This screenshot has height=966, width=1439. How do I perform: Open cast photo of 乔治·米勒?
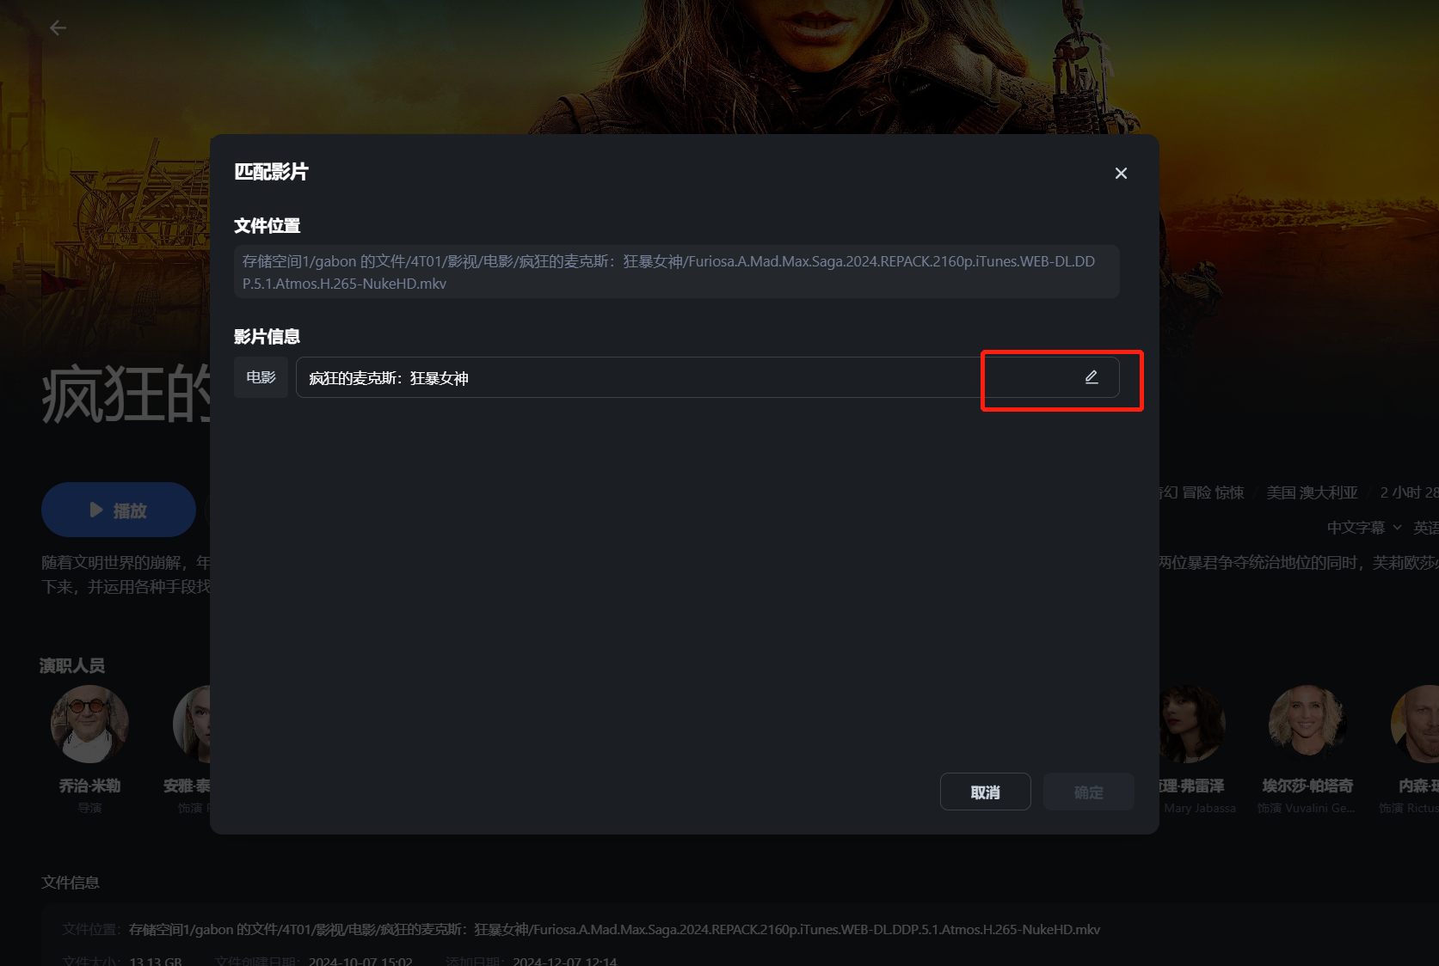(89, 724)
